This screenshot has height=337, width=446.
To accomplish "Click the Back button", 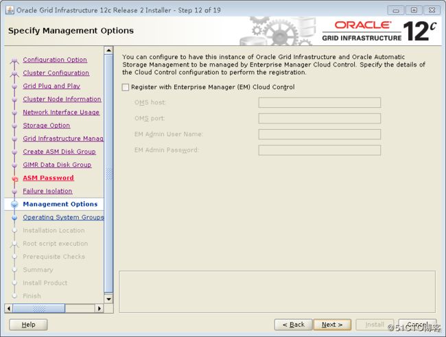I will pos(294,325).
